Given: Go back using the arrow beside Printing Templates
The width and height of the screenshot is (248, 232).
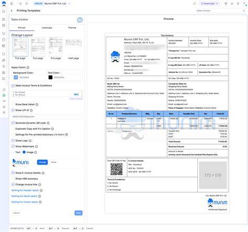Looking at the screenshot, I should (12, 10).
